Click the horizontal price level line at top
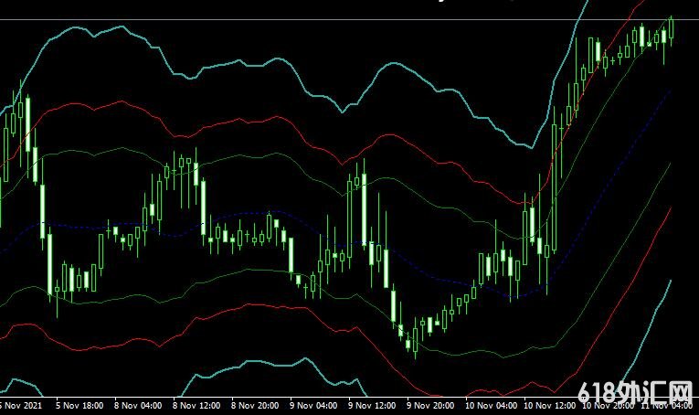 274,18
